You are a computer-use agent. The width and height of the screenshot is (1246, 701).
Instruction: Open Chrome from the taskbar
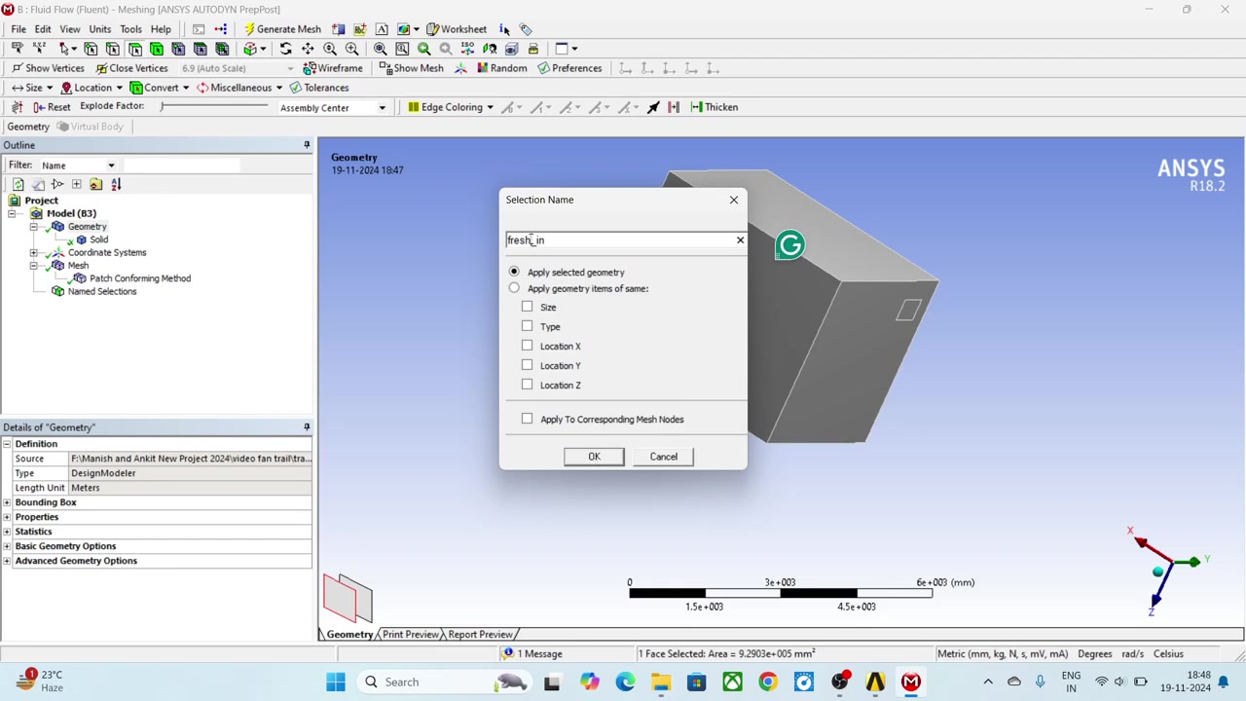coord(768,682)
